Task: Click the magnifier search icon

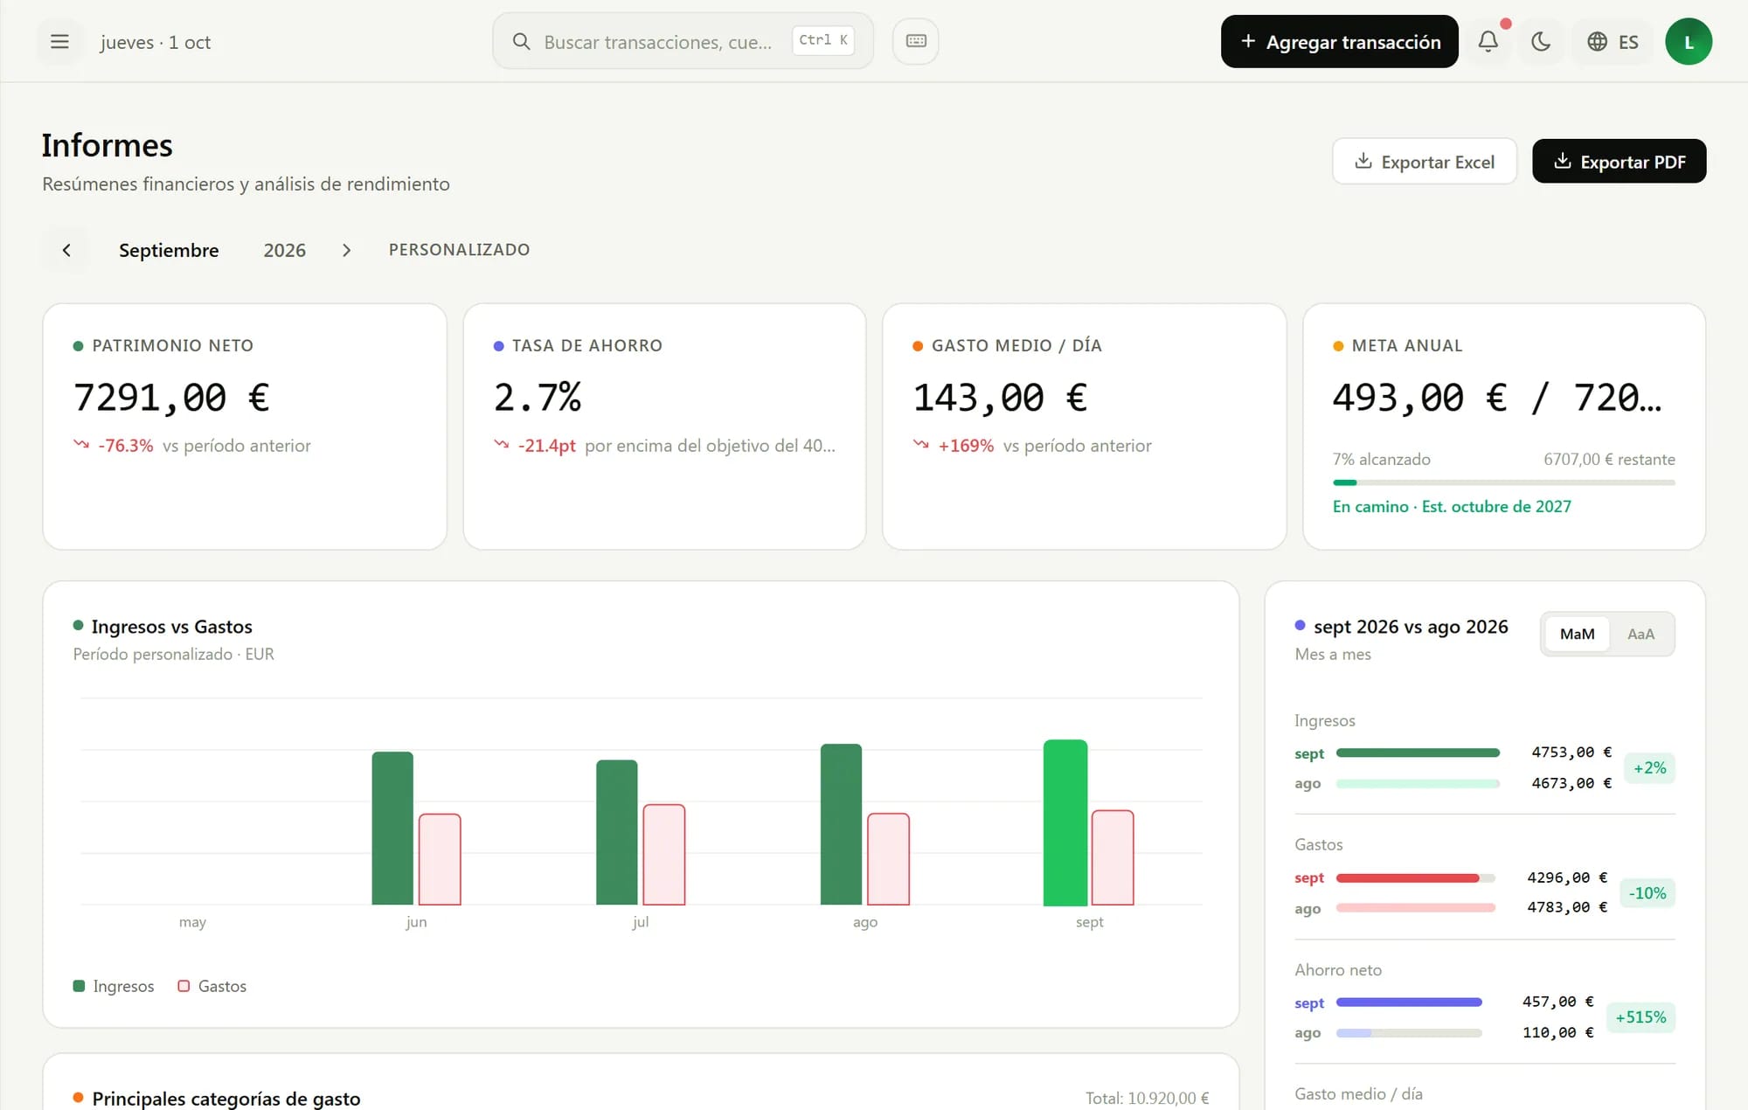Action: click(x=521, y=41)
